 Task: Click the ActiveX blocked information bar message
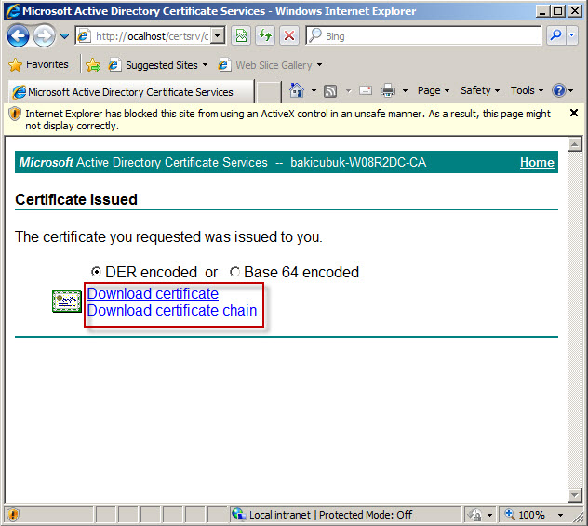click(x=287, y=119)
